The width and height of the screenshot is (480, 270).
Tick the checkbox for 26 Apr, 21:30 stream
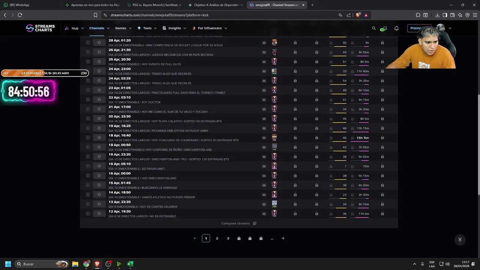click(x=88, y=52)
